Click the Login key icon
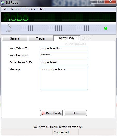The width and height of the screenshot is (117, 136). [9, 26]
